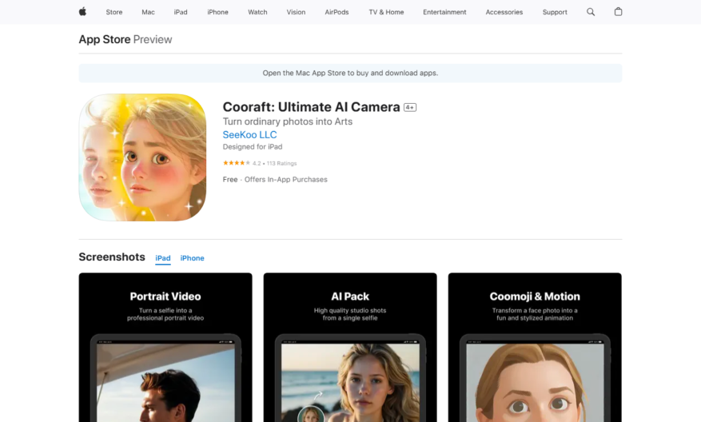Open the Entertainment menu item
Image resolution: width=701 pixels, height=422 pixels.
[x=444, y=12]
